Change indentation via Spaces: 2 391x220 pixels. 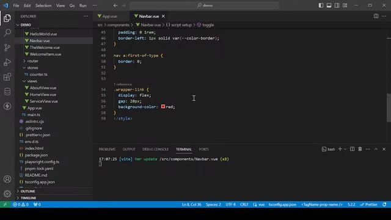[x=213, y=205]
